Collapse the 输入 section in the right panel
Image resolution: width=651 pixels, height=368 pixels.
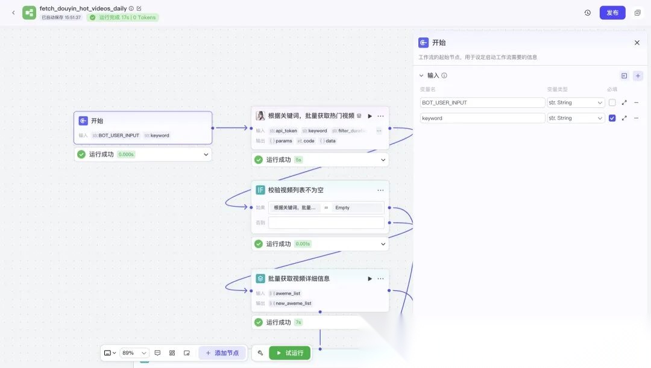click(x=421, y=75)
